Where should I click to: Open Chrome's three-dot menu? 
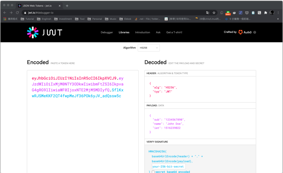[278, 13]
